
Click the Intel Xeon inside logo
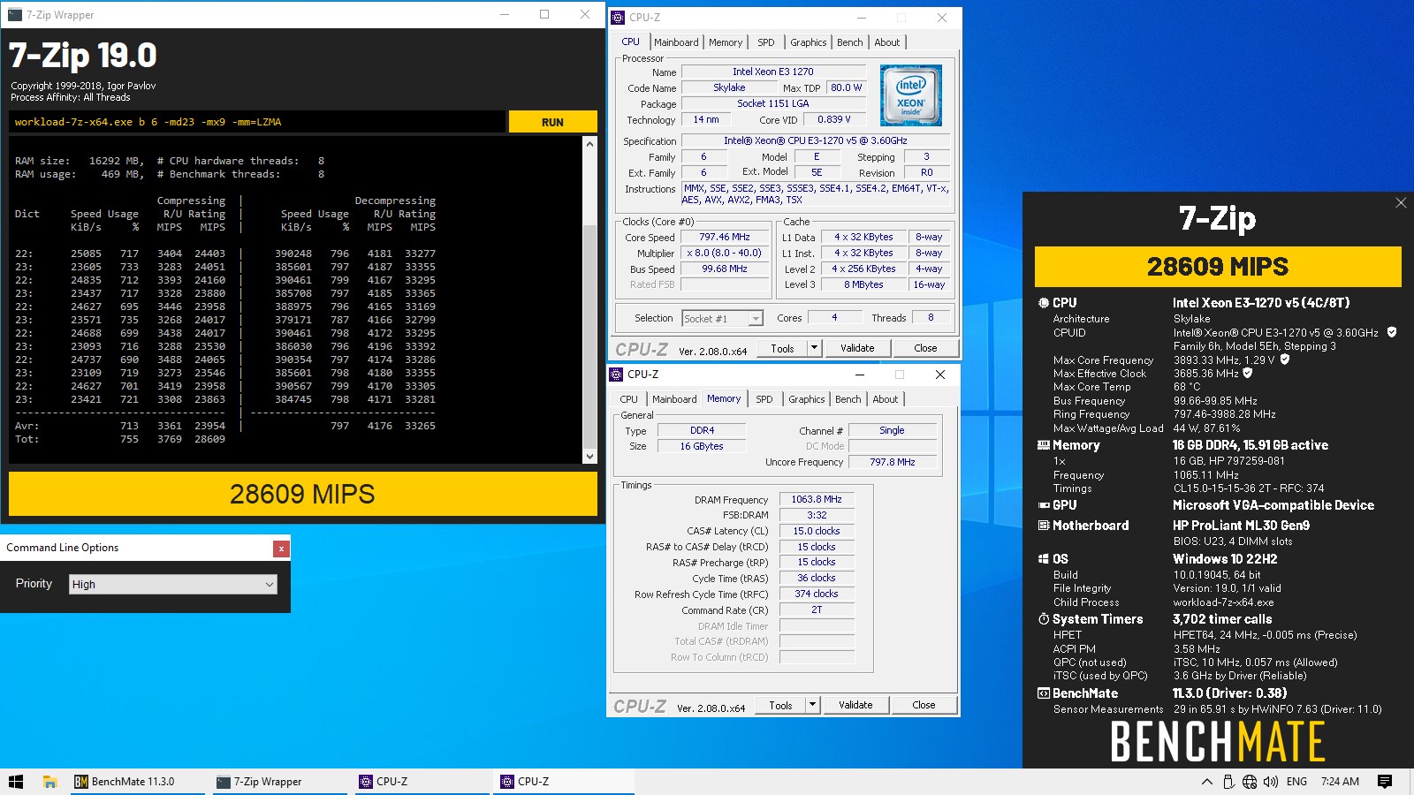[911, 95]
